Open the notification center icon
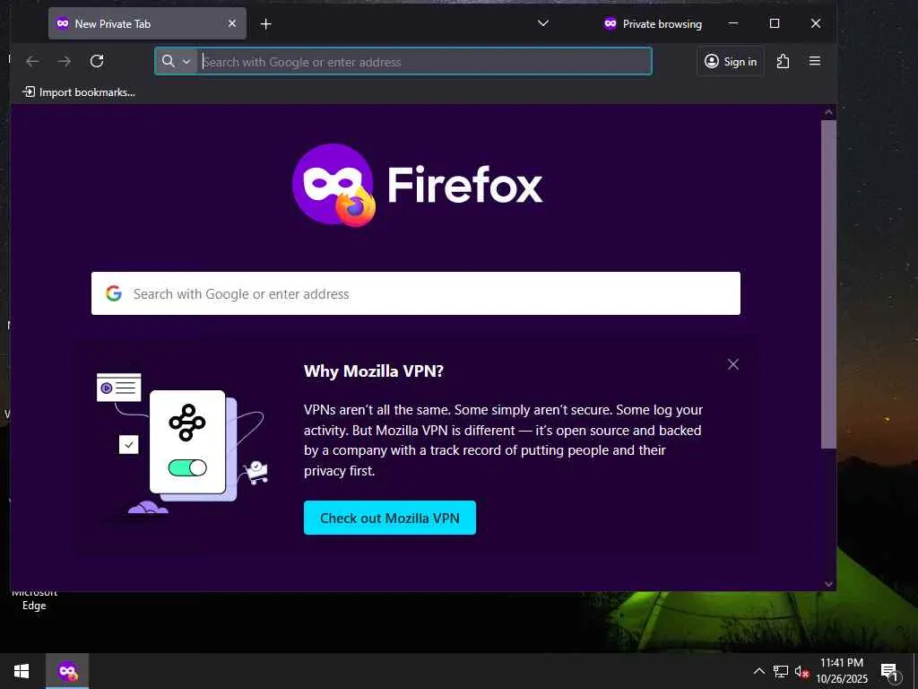Viewport: 918px width, 689px height. (889, 672)
